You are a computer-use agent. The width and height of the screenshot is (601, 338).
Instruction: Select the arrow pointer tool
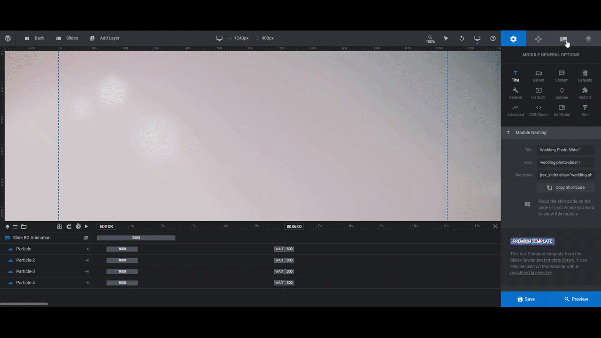[x=446, y=38]
